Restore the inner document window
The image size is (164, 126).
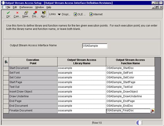pyautogui.click(x=157, y=7)
